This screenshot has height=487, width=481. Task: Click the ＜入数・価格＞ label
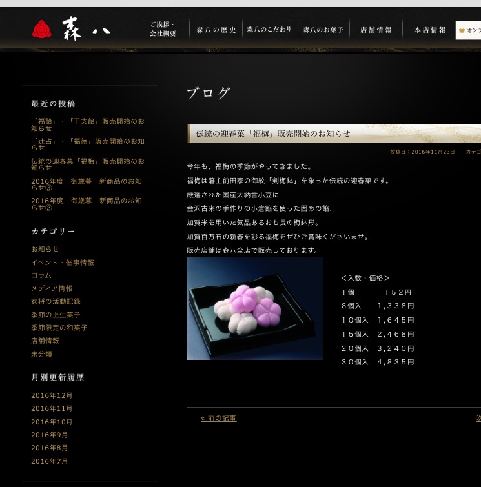(365, 278)
